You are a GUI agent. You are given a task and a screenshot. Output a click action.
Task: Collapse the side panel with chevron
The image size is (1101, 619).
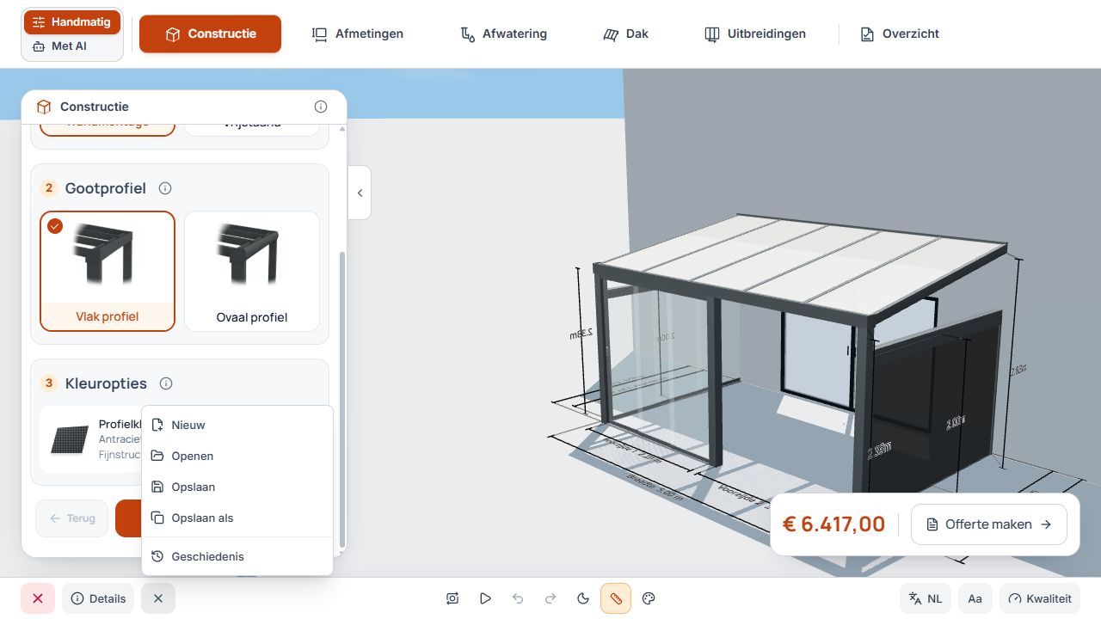pyautogui.click(x=360, y=193)
